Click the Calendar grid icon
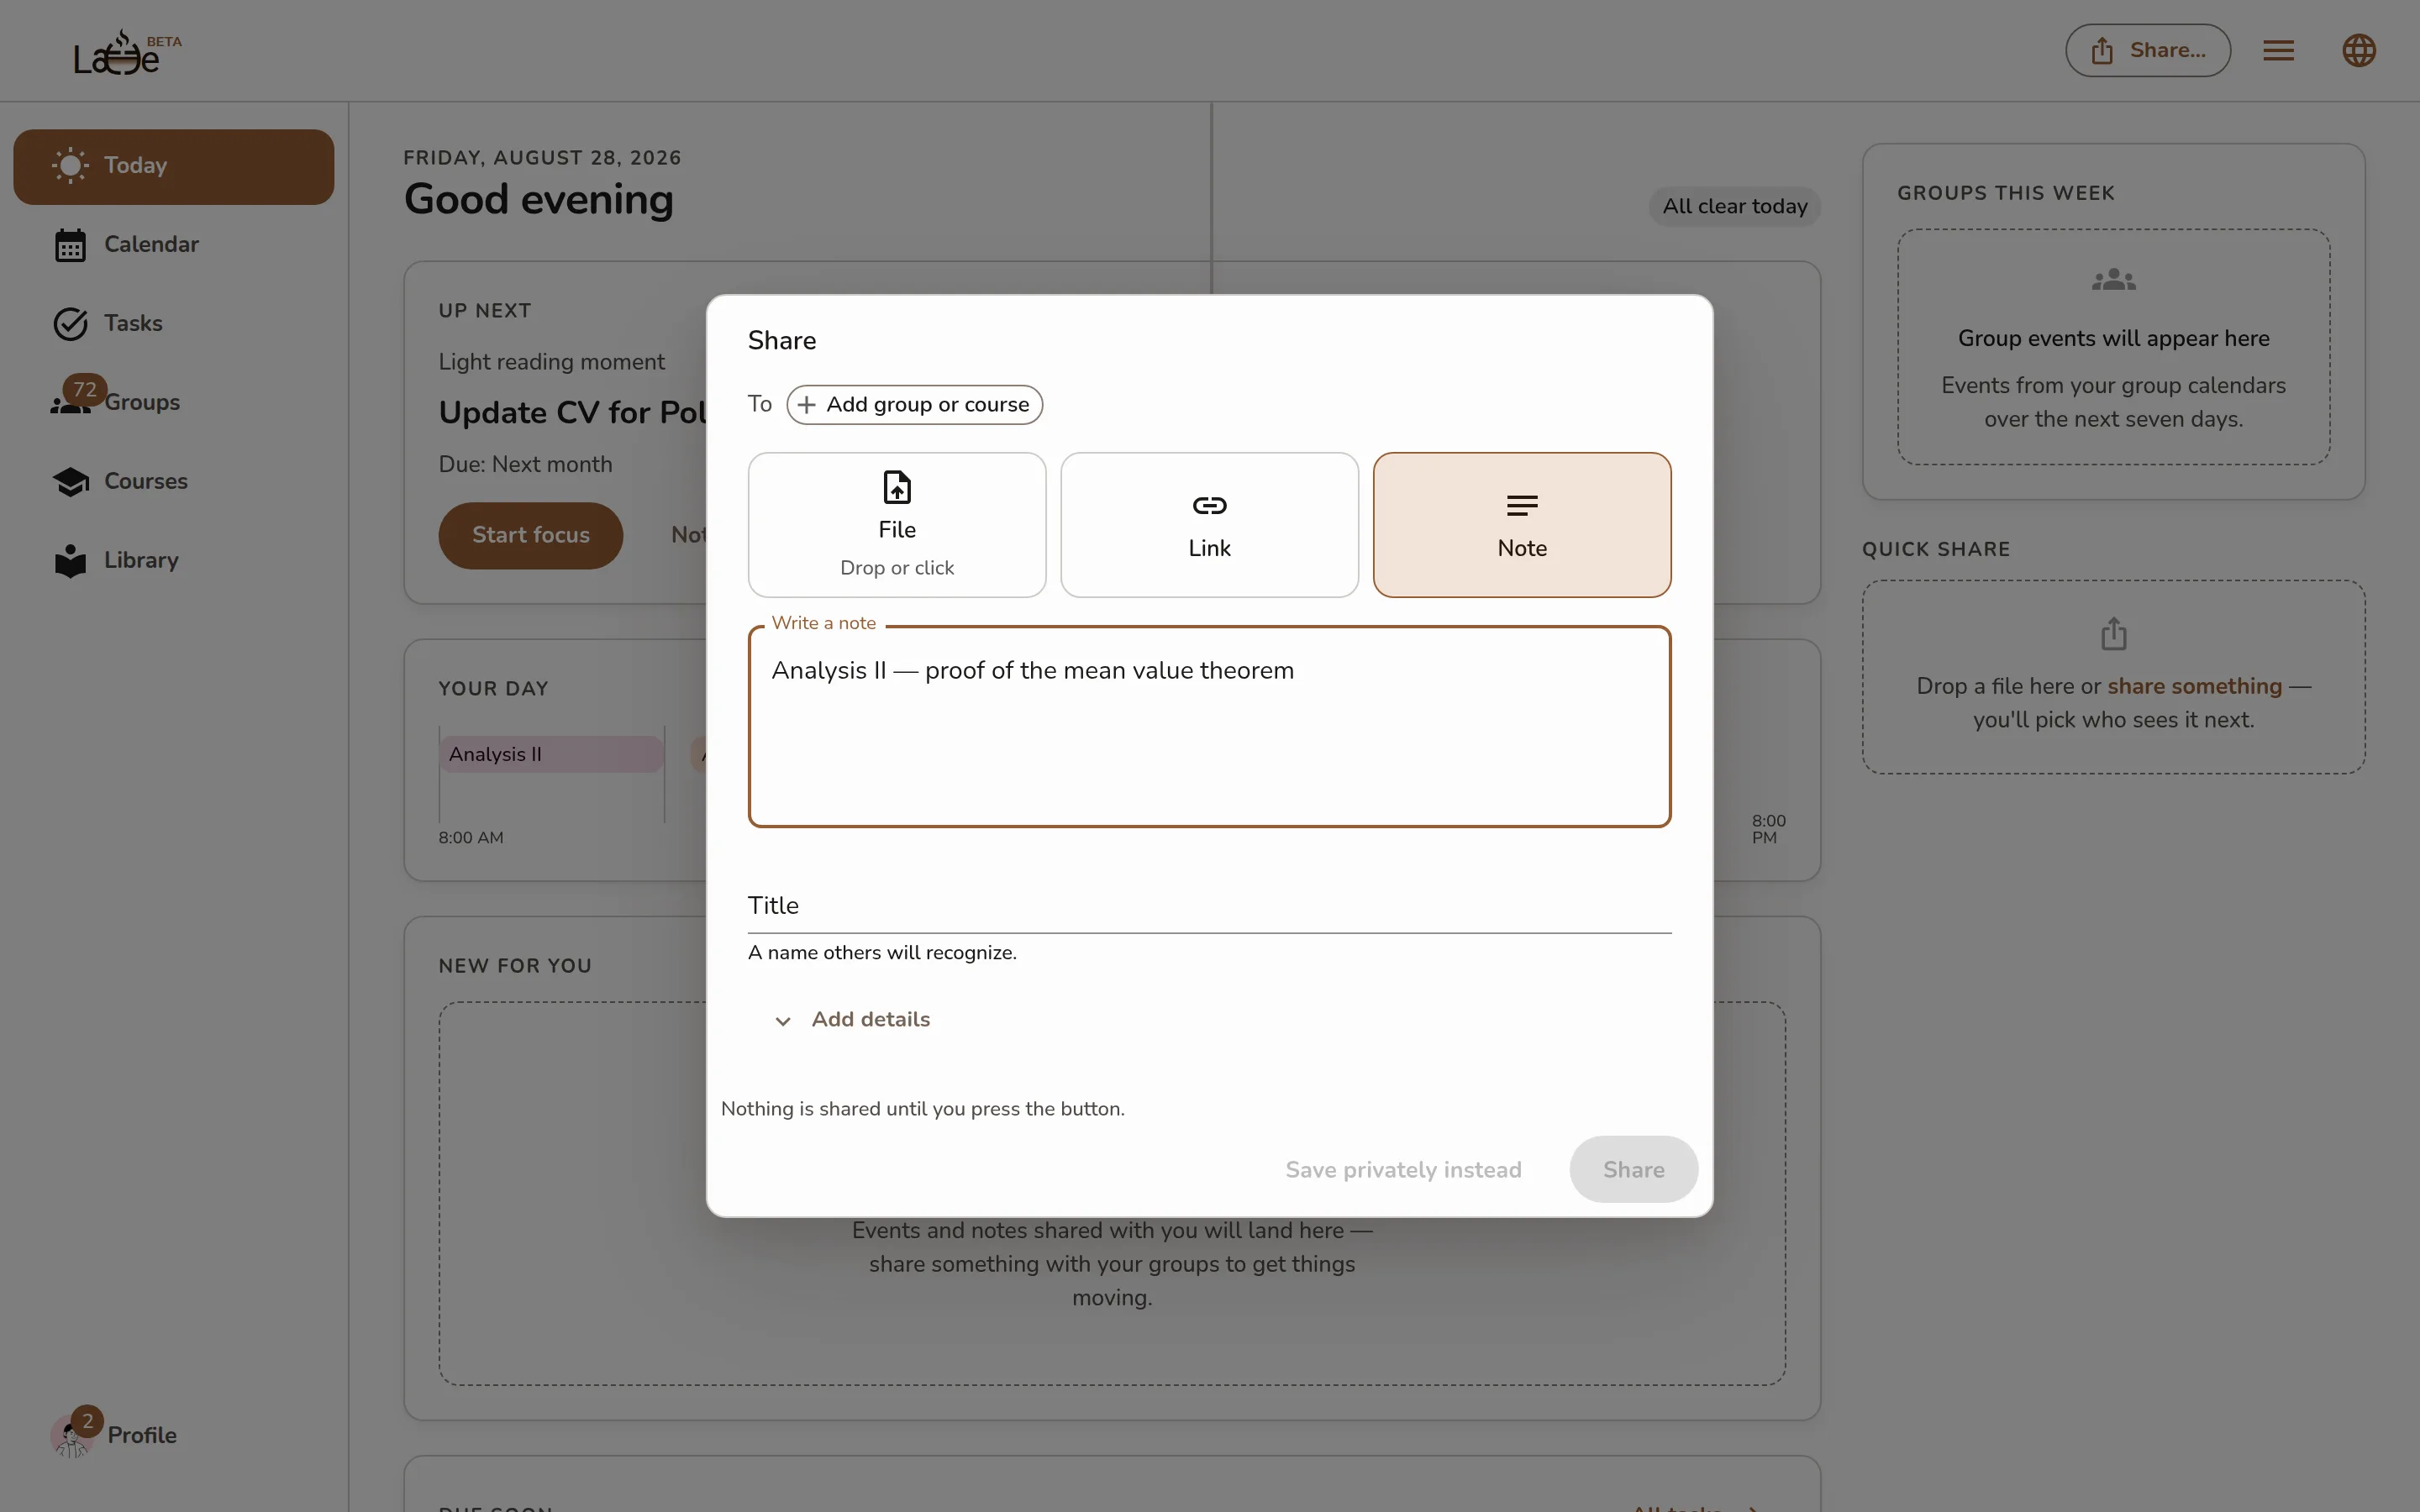Screen dimensions: 2420x1512 point(70,245)
